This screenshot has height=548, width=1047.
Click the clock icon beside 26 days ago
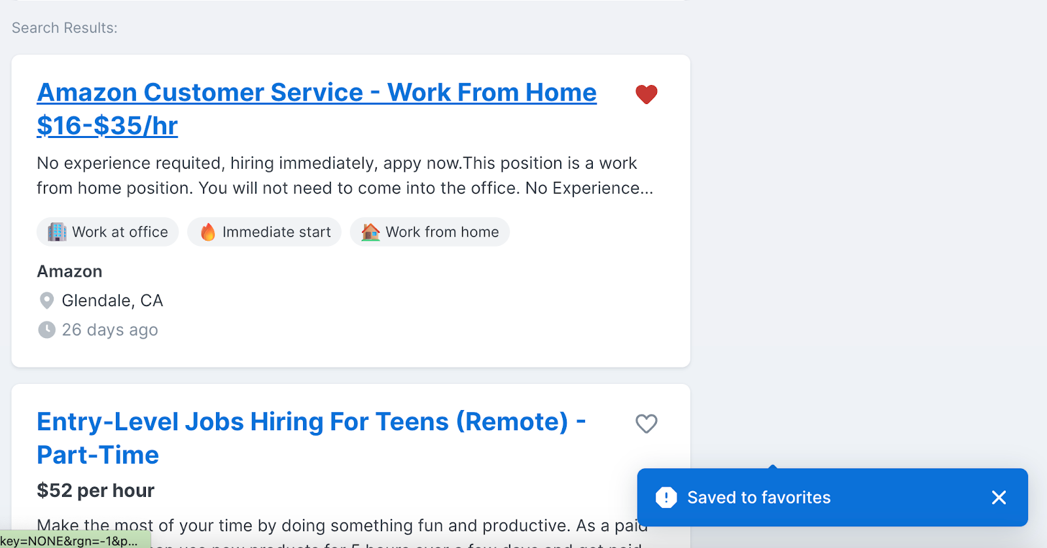tap(46, 330)
